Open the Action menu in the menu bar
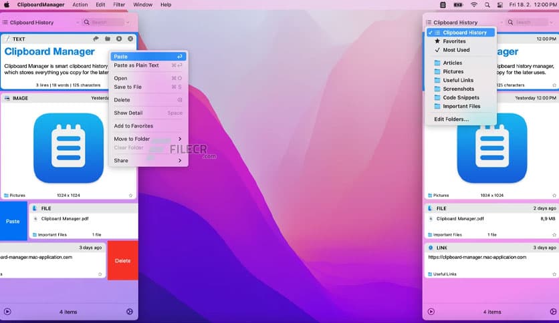This screenshot has height=323, width=559. coord(80,5)
